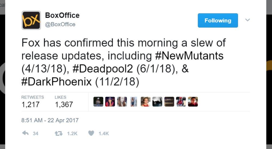Click the reply arrow icon
The width and height of the screenshot is (272, 149).
pos(25,133)
